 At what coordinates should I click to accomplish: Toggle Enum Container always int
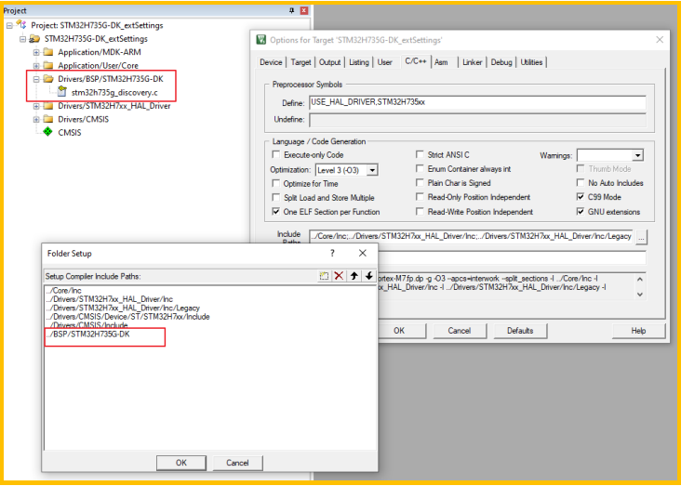pyautogui.click(x=420, y=169)
